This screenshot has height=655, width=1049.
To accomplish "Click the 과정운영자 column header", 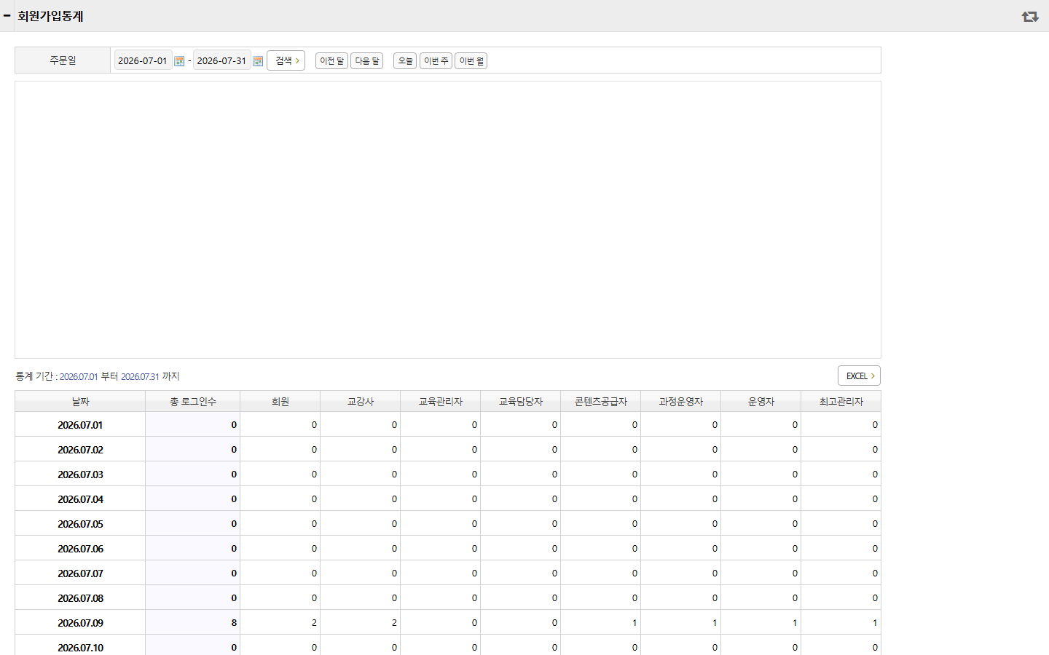I will click(681, 402).
